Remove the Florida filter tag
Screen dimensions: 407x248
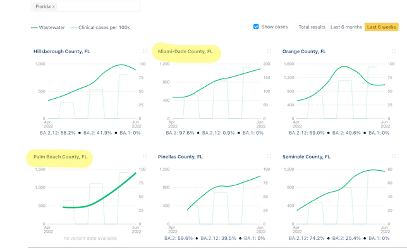point(54,7)
